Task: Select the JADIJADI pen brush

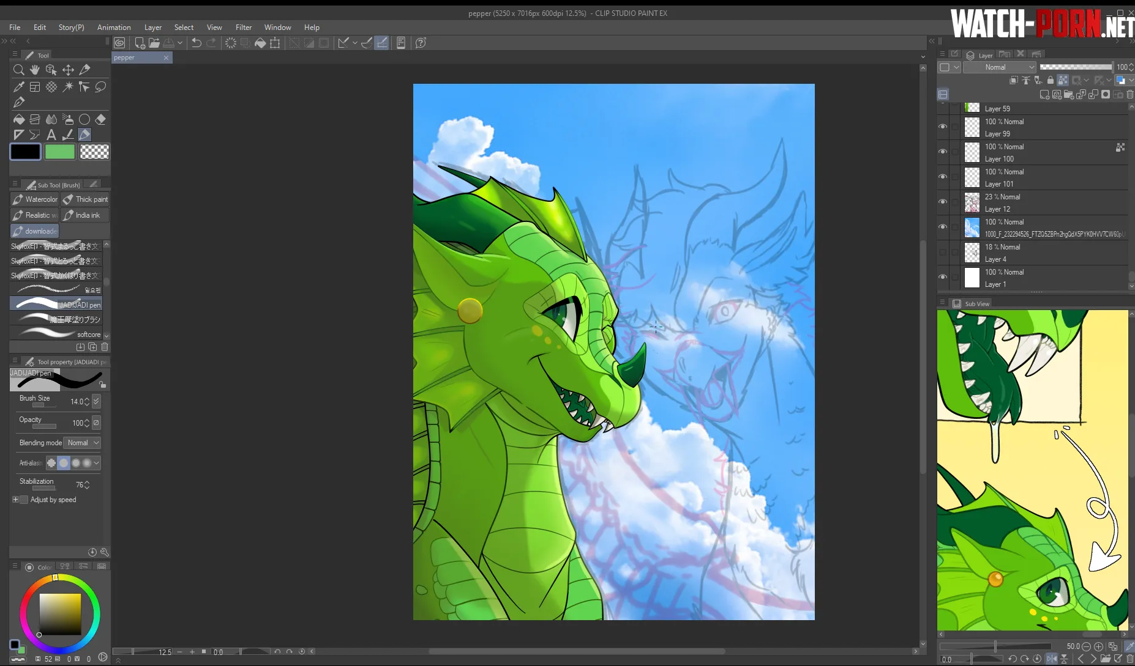Action: (56, 305)
